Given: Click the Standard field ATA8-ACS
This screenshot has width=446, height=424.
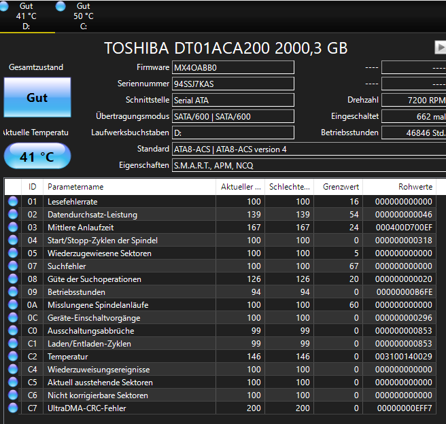Looking at the screenshot, I should [309, 149].
